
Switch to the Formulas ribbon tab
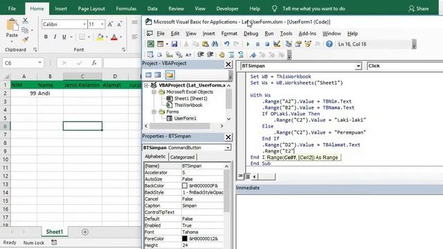tap(126, 9)
